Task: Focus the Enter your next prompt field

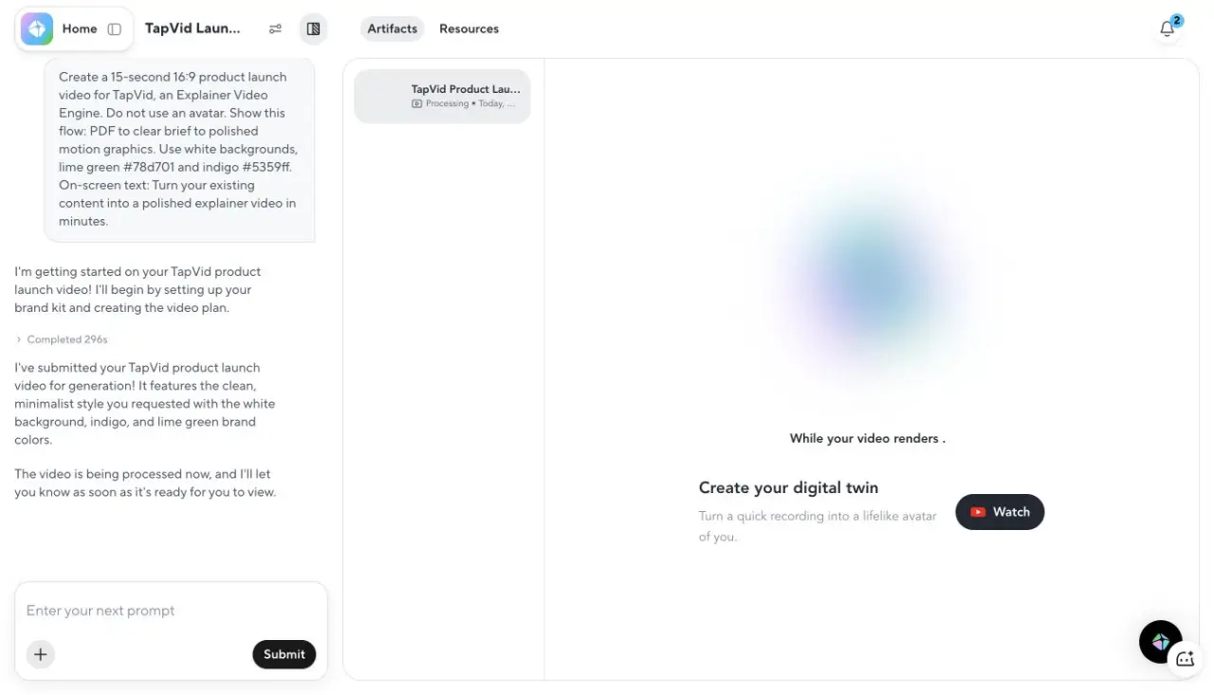Action: pos(171,611)
